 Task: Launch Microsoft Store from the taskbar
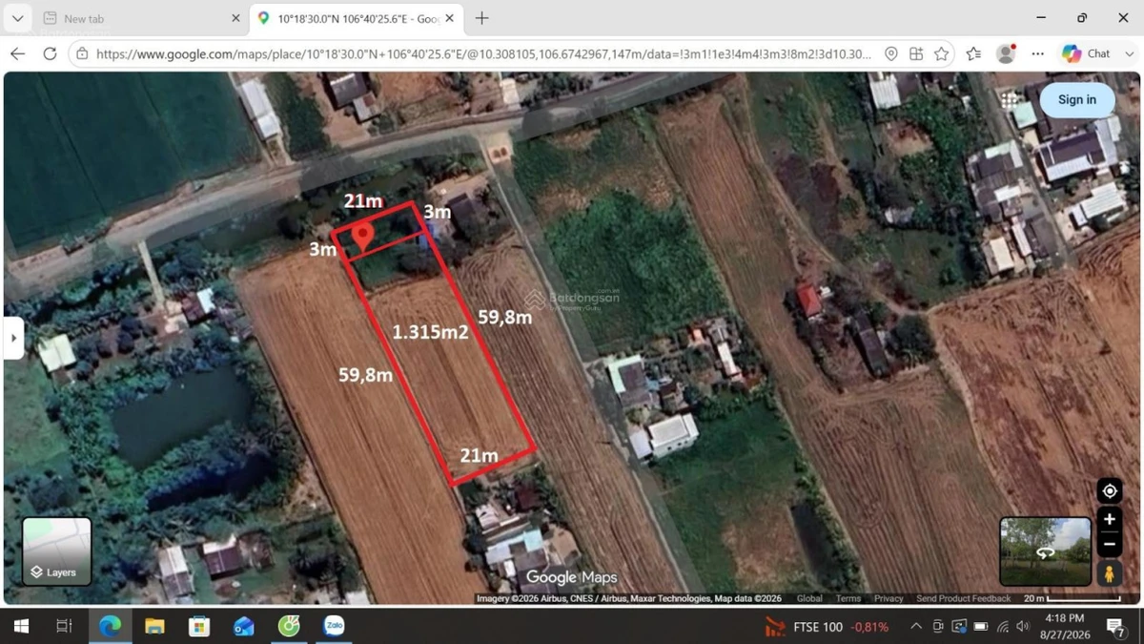[199, 626]
